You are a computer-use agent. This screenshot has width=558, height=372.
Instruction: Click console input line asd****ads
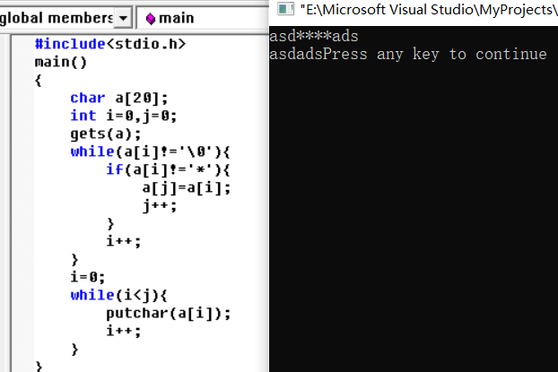pyautogui.click(x=314, y=36)
